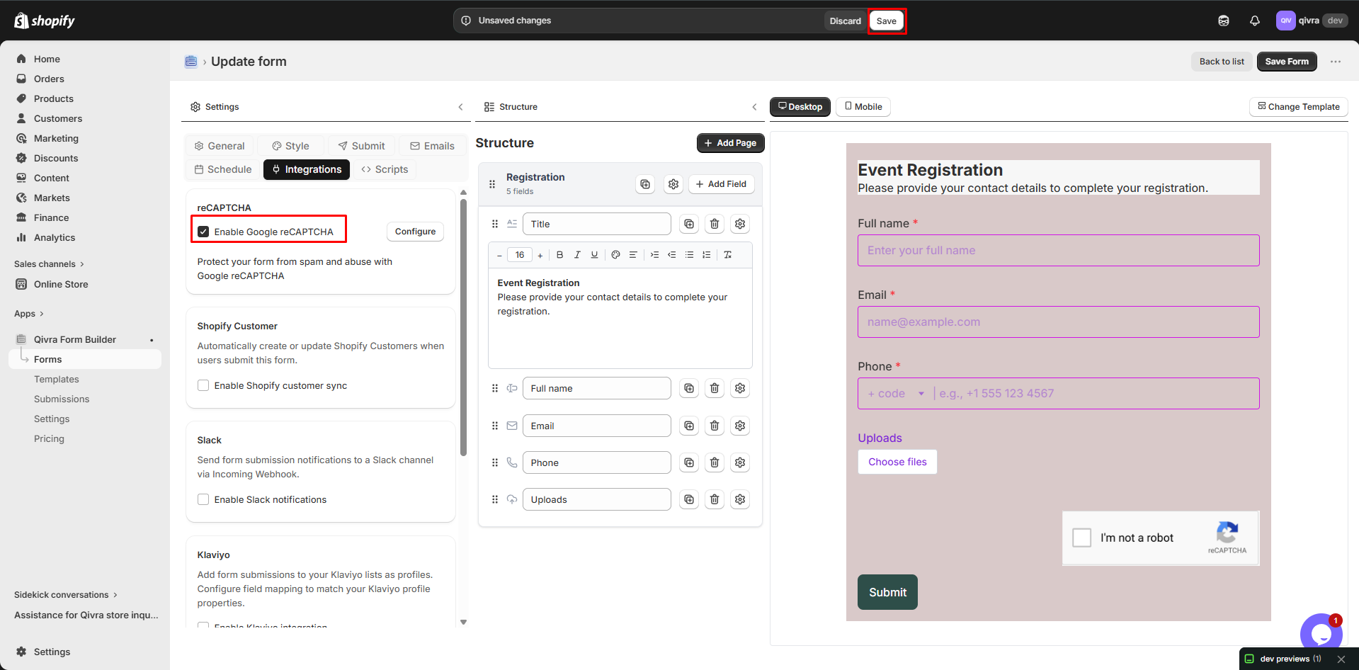
Task: Expand Sales channels section
Action: [49, 264]
